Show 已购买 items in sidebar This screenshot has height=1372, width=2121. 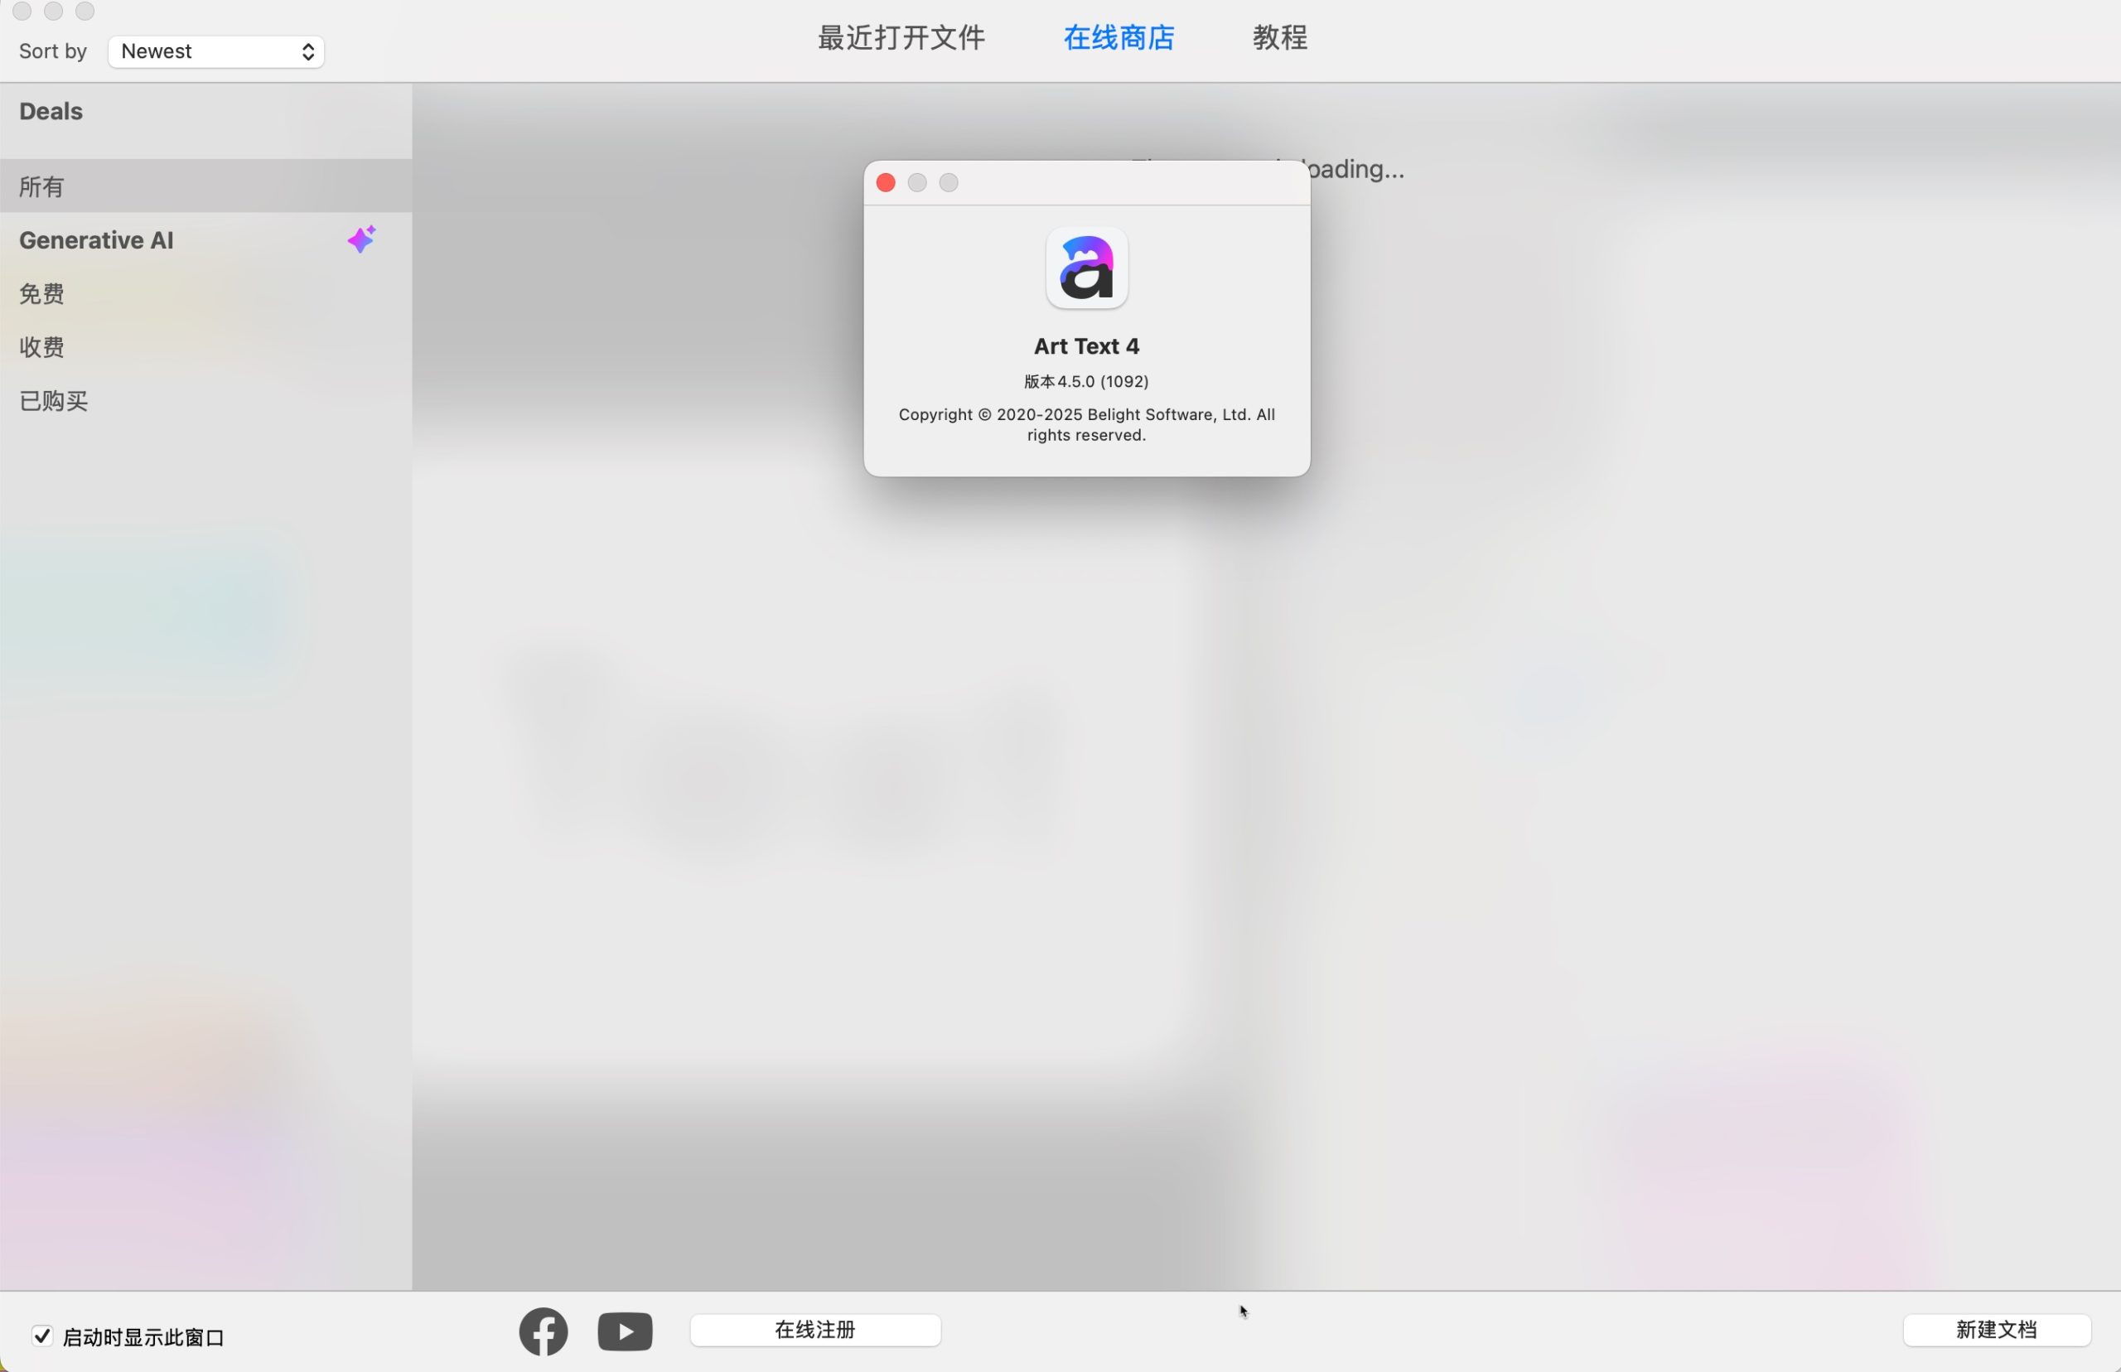tap(54, 400)
